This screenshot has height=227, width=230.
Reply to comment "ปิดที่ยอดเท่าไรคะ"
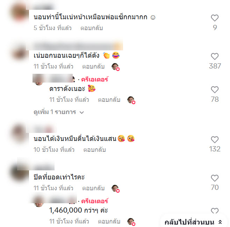(93, 188)
